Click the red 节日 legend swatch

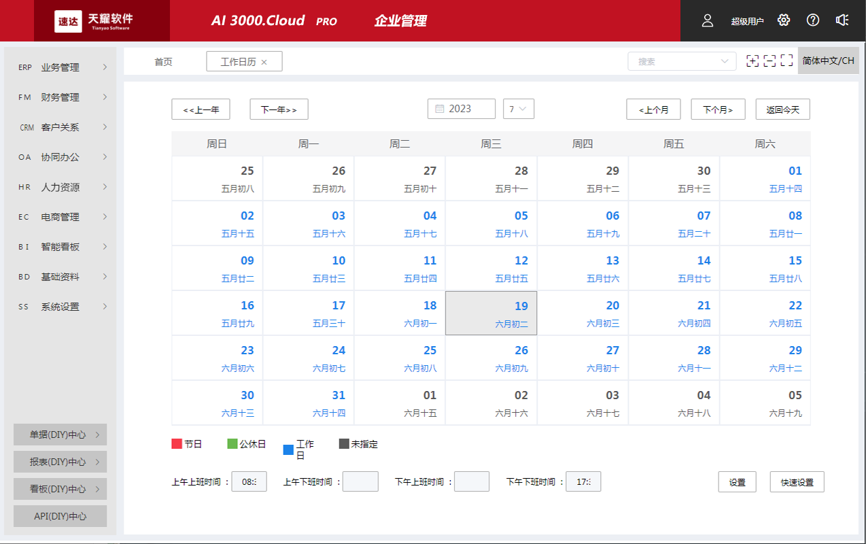pyautogui.click(x=175, y=443)
